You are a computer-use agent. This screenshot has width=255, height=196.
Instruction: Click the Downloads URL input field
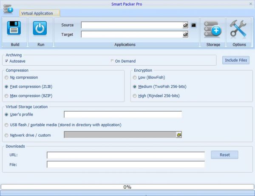(125, 155)
